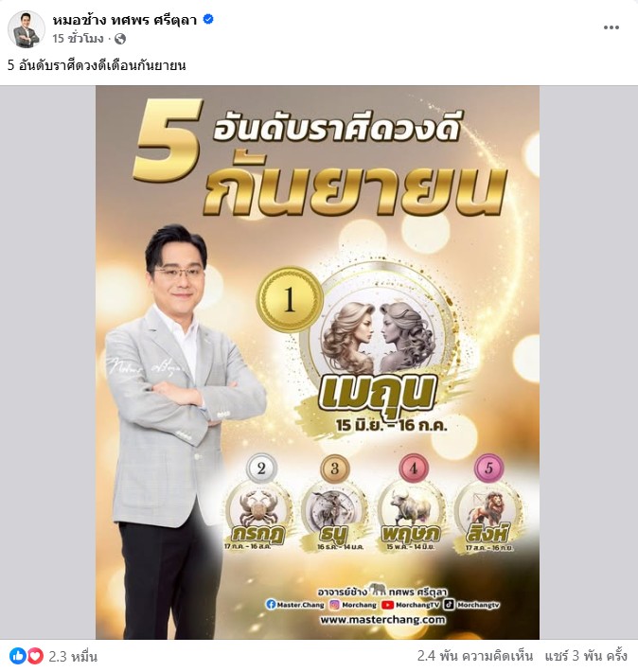Click the purple number 5 medal

pos(488,468)
